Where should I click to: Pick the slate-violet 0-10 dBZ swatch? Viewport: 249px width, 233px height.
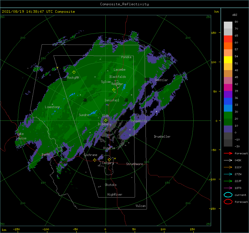(x=228, y=129)
